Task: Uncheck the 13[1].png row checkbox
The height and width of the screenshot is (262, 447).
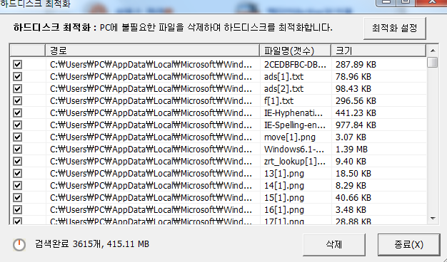Action: (17, 173)
